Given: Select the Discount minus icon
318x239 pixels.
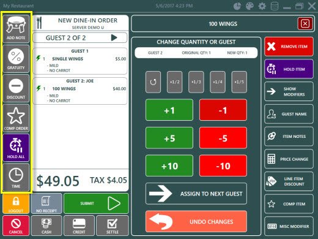Looking at the screenshot, I should click(16, 88).
